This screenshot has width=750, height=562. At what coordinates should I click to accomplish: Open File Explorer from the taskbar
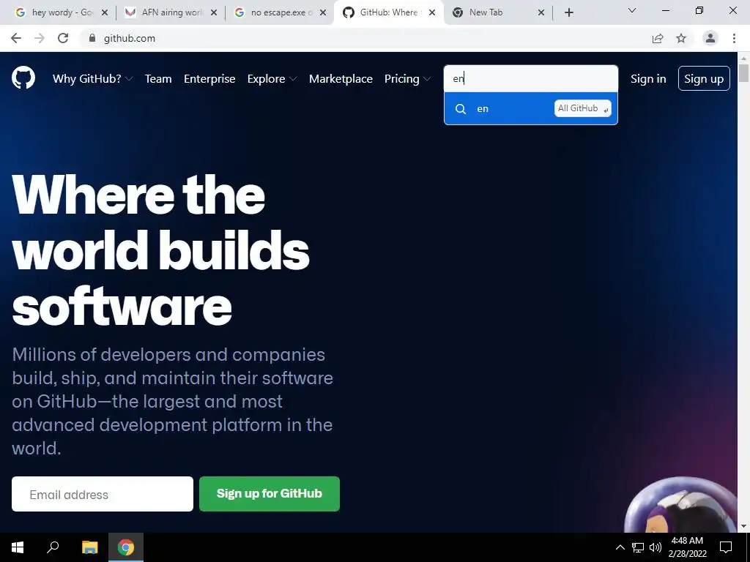point(89,547)
